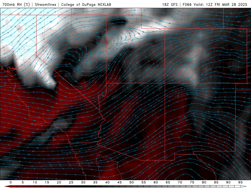Click the "F066" forecast hour text

pos(187,4)
